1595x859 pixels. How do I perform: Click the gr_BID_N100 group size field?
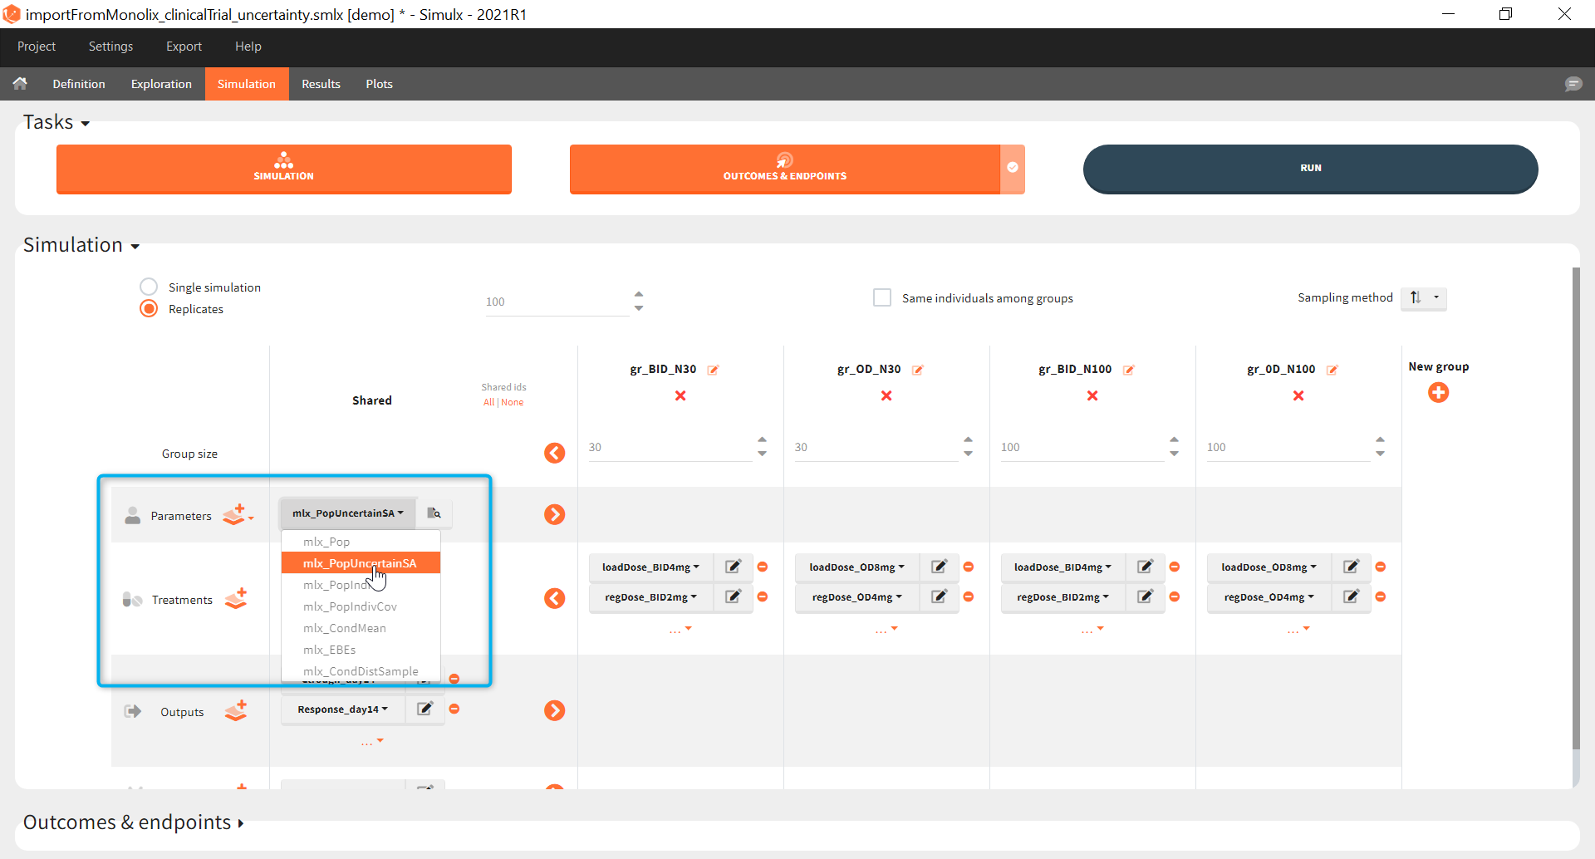tap(1080, 448)
